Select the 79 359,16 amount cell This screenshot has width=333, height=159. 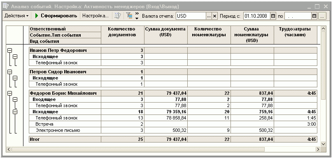click(x=165, y=112)
